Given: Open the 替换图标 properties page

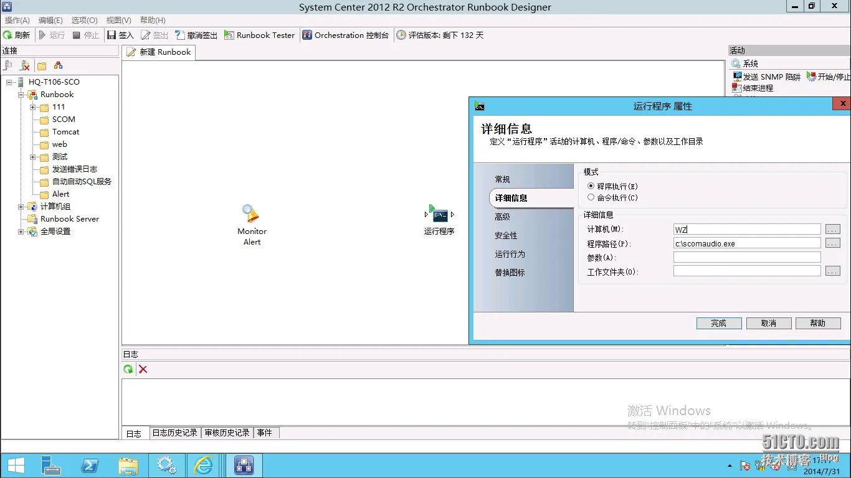Looking at the screenshot, I should click(510, 273).
